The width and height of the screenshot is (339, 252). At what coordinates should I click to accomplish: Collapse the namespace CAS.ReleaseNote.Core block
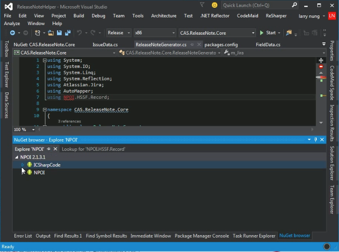[x=44, y=109]
